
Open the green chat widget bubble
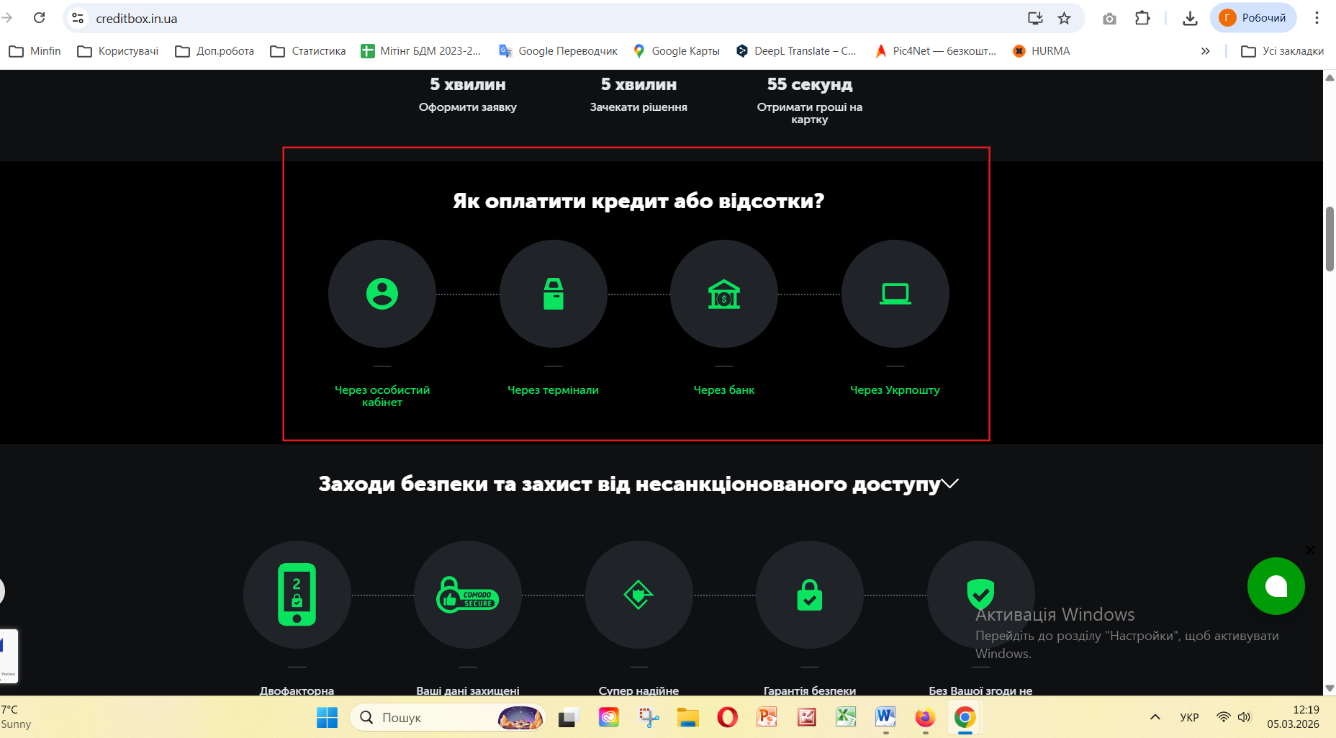1276,586
